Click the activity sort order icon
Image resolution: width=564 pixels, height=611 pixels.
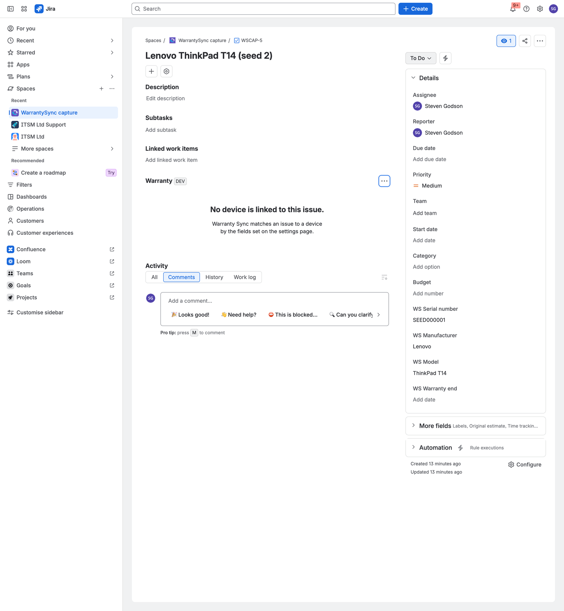[384, 277]
